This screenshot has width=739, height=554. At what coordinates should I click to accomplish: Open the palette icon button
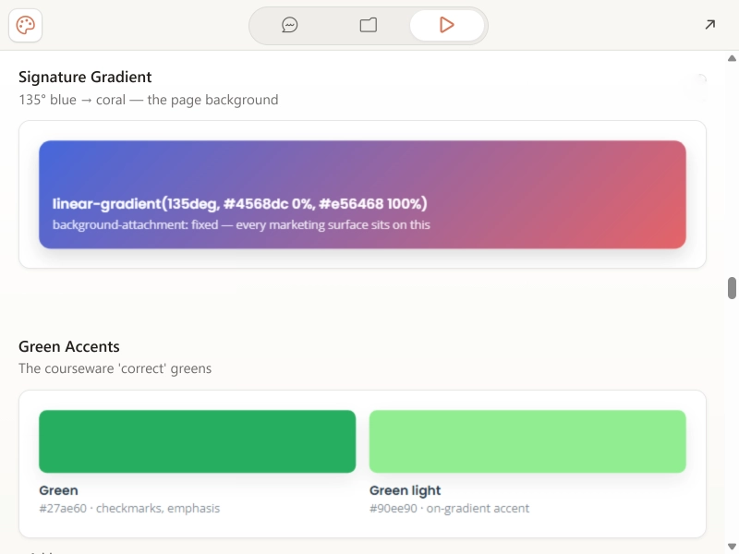(x=26, y=25)
